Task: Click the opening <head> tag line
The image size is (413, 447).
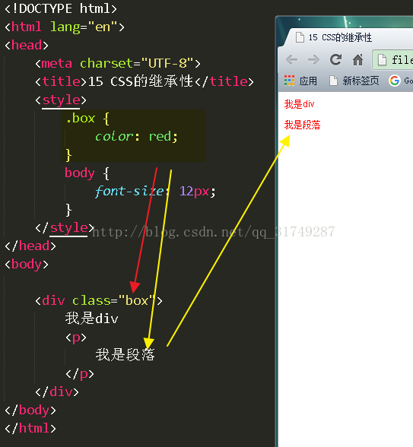Action: click(27, 45)
